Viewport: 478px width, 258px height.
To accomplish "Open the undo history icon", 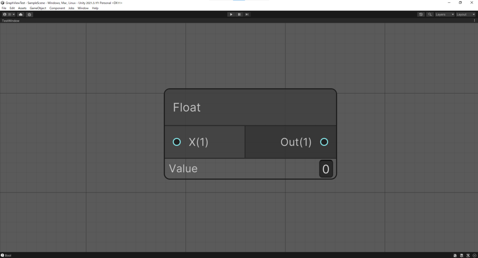I will (x=421, y=14).
